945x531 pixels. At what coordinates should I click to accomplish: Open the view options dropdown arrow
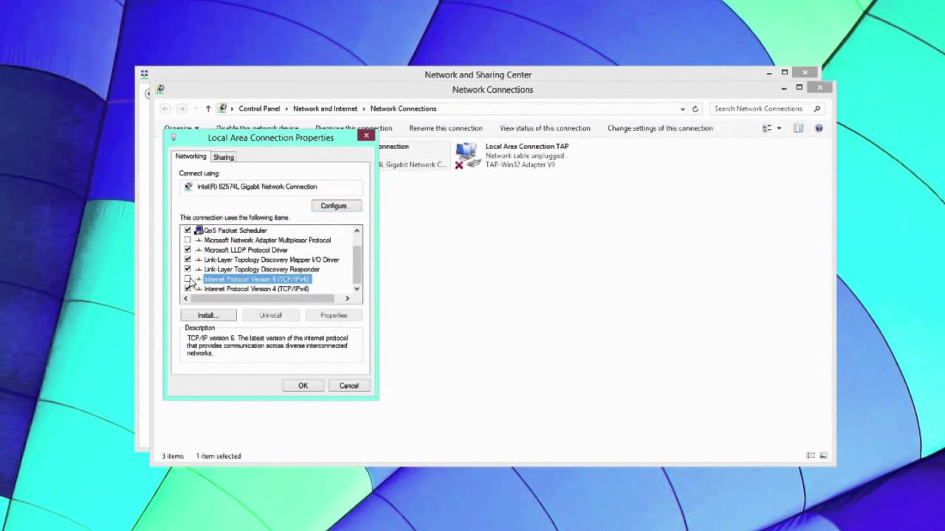pos(779,128)
